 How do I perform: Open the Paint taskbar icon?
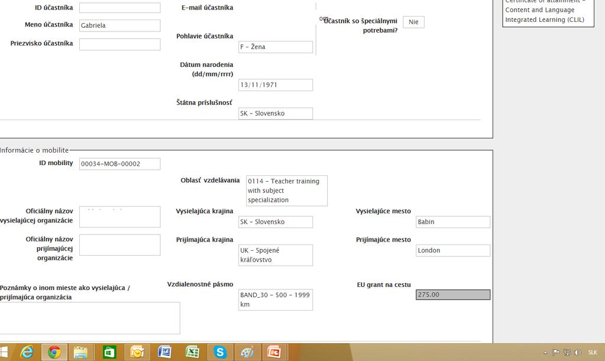tap(247, 352)
